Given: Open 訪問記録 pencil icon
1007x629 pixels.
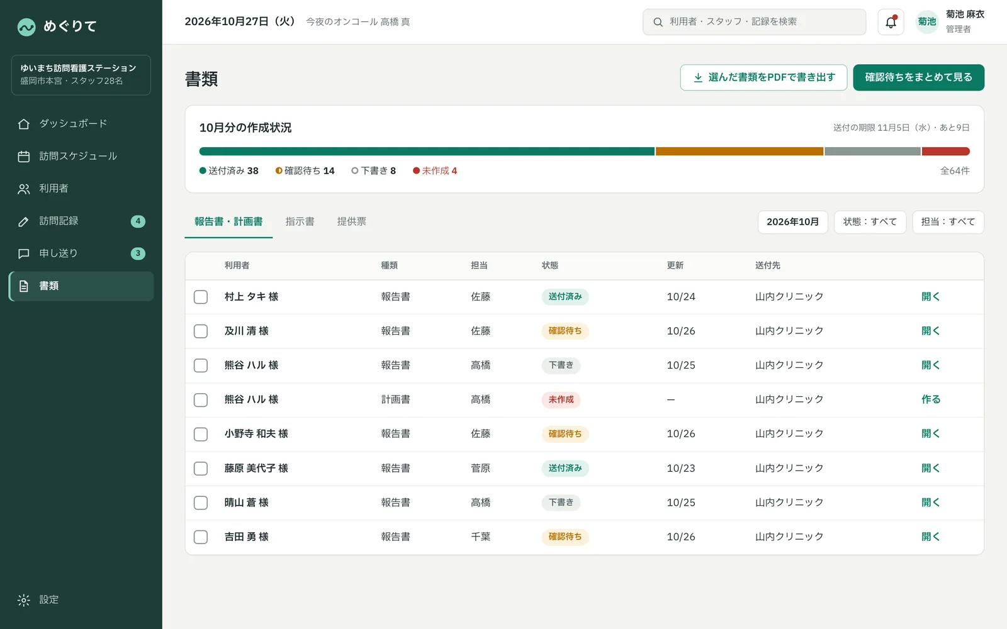Looking at the screenshot, I should [x=24, y=221].
